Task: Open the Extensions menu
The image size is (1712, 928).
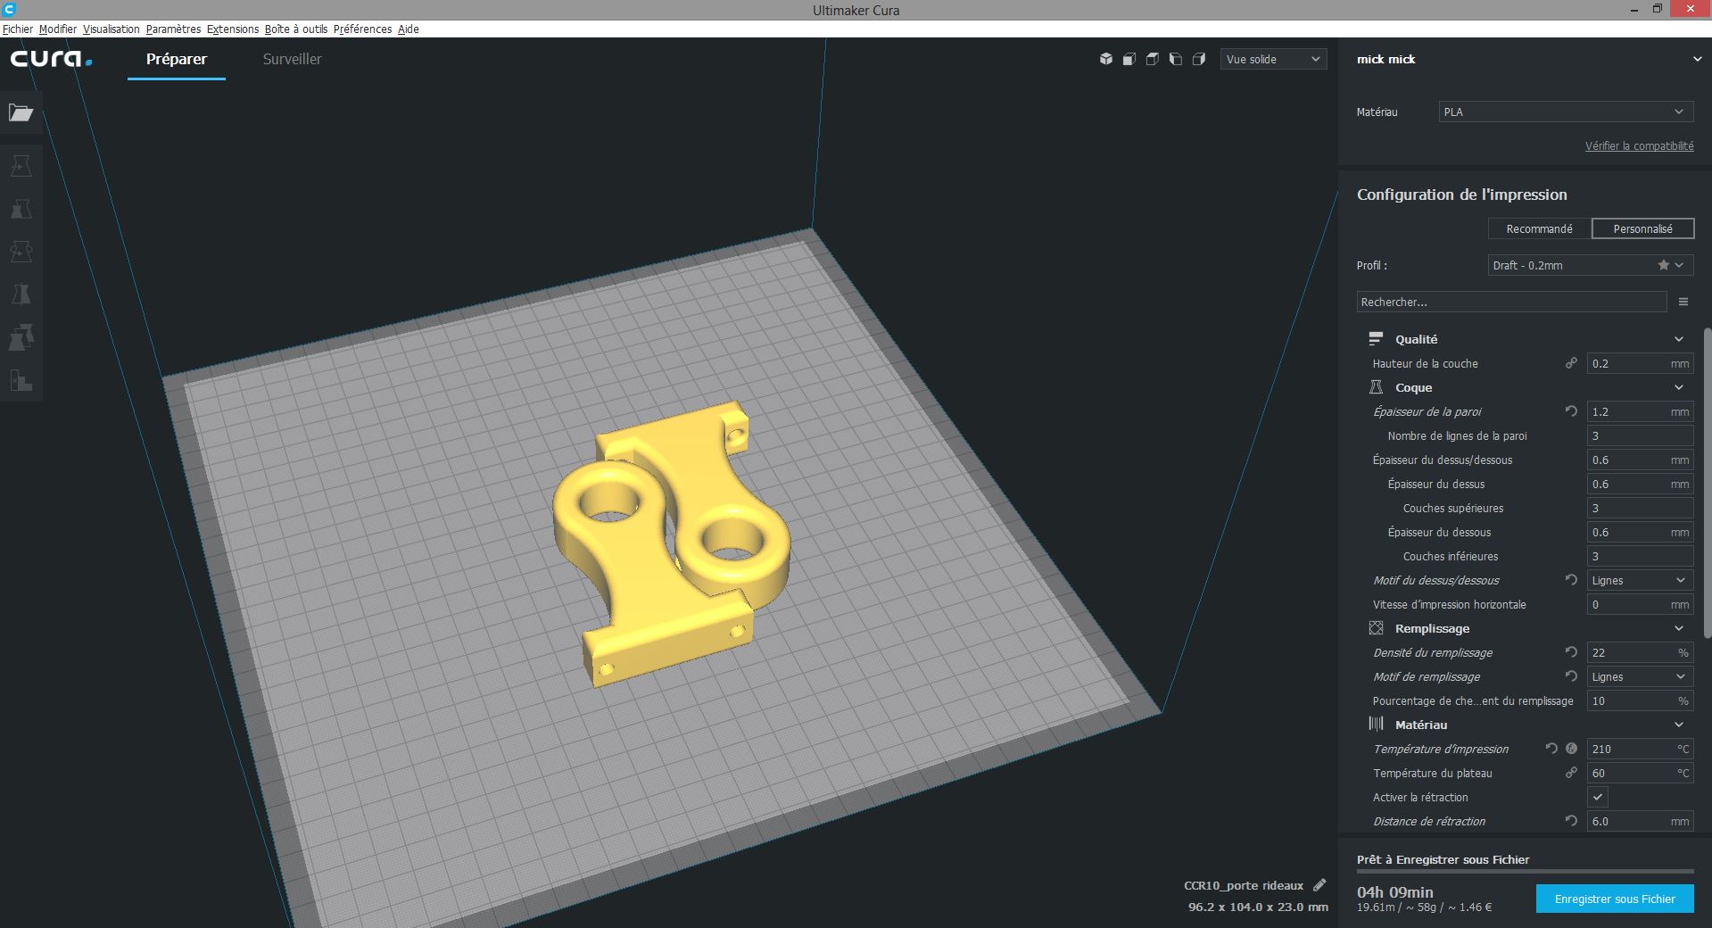Action: (x=233, y=29)
